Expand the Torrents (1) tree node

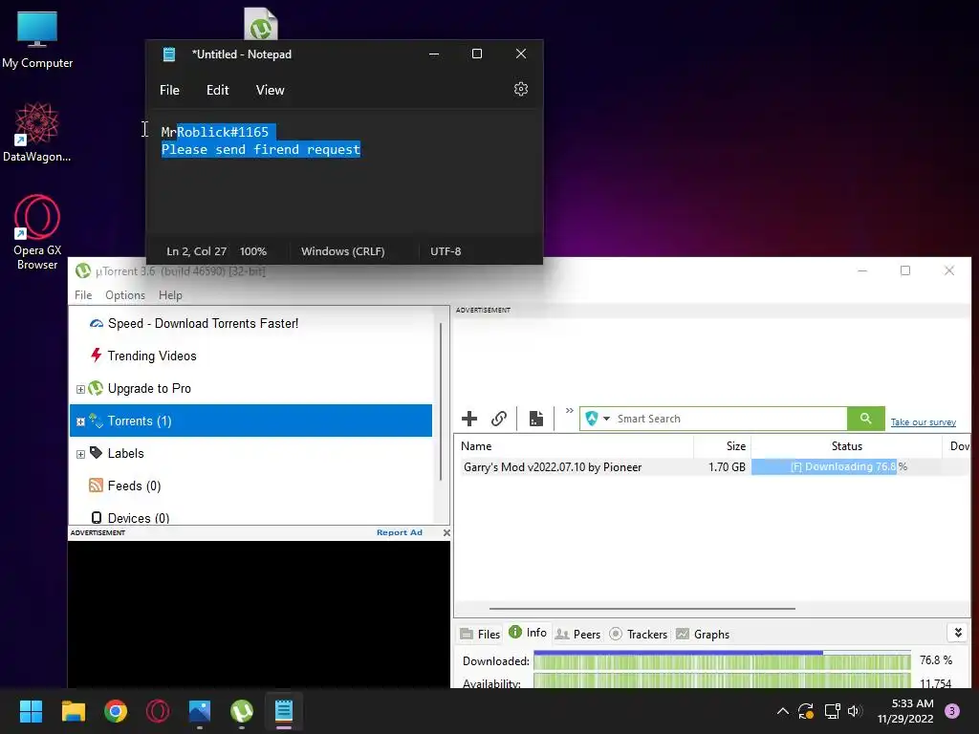(80, 421)
